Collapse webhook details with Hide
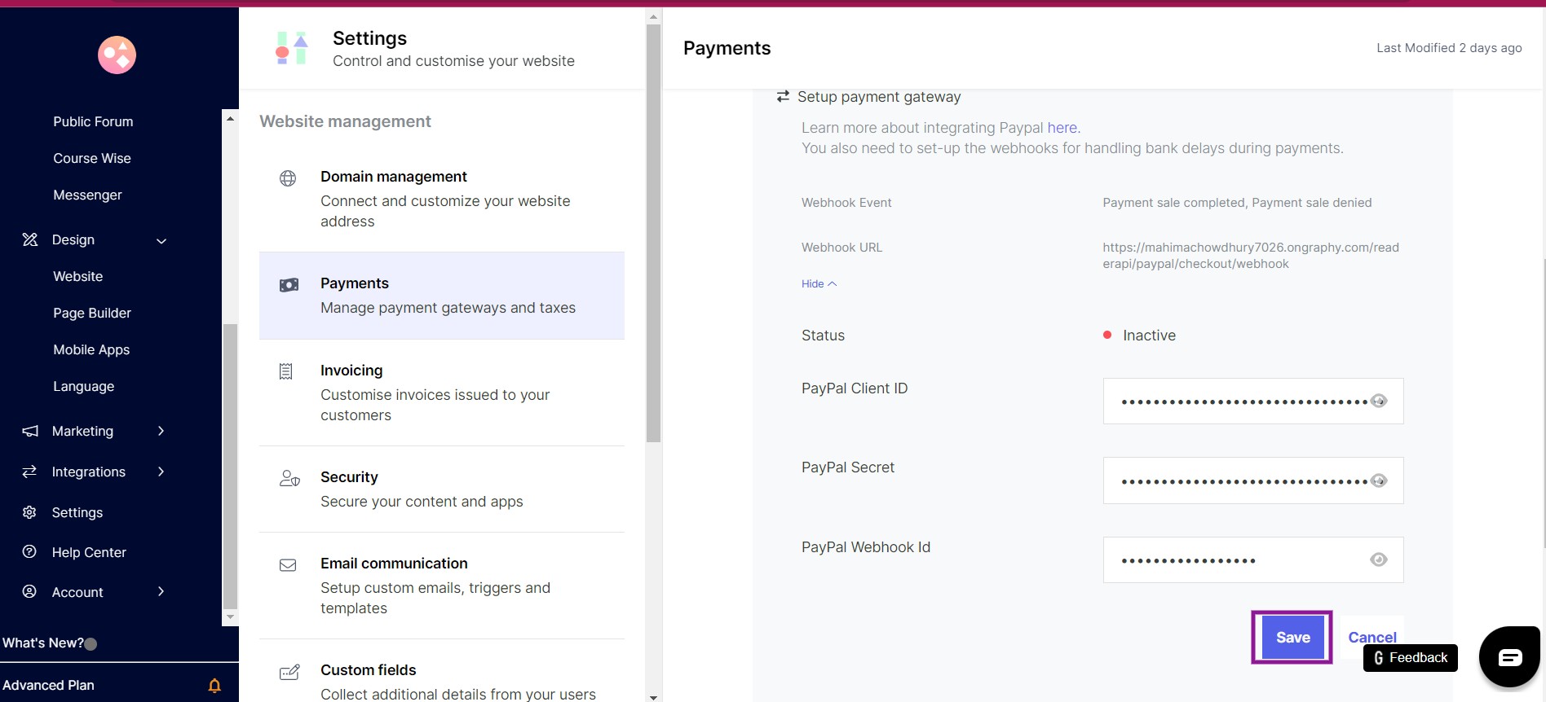 (x=819, y=283)
